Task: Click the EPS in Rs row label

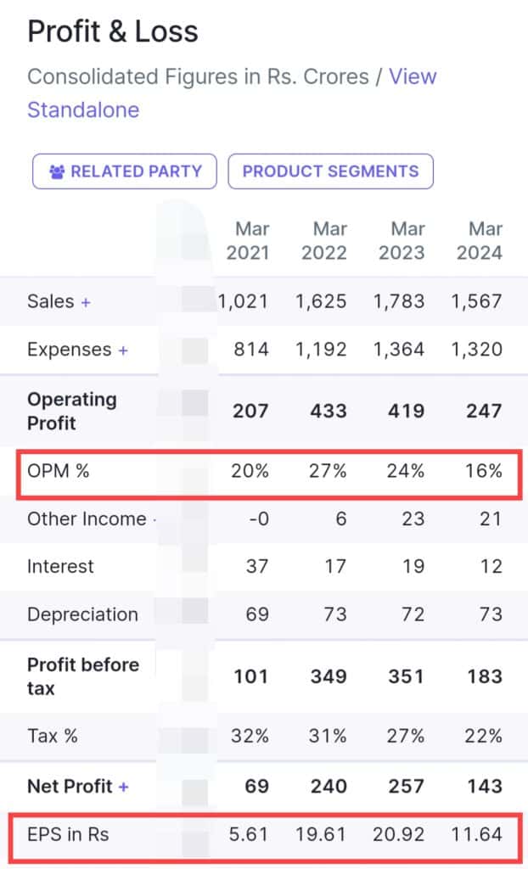Action: point(69,835)
